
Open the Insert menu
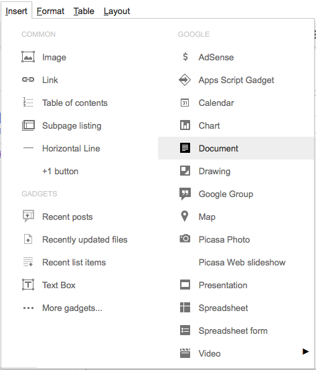(x=16, y=11)
